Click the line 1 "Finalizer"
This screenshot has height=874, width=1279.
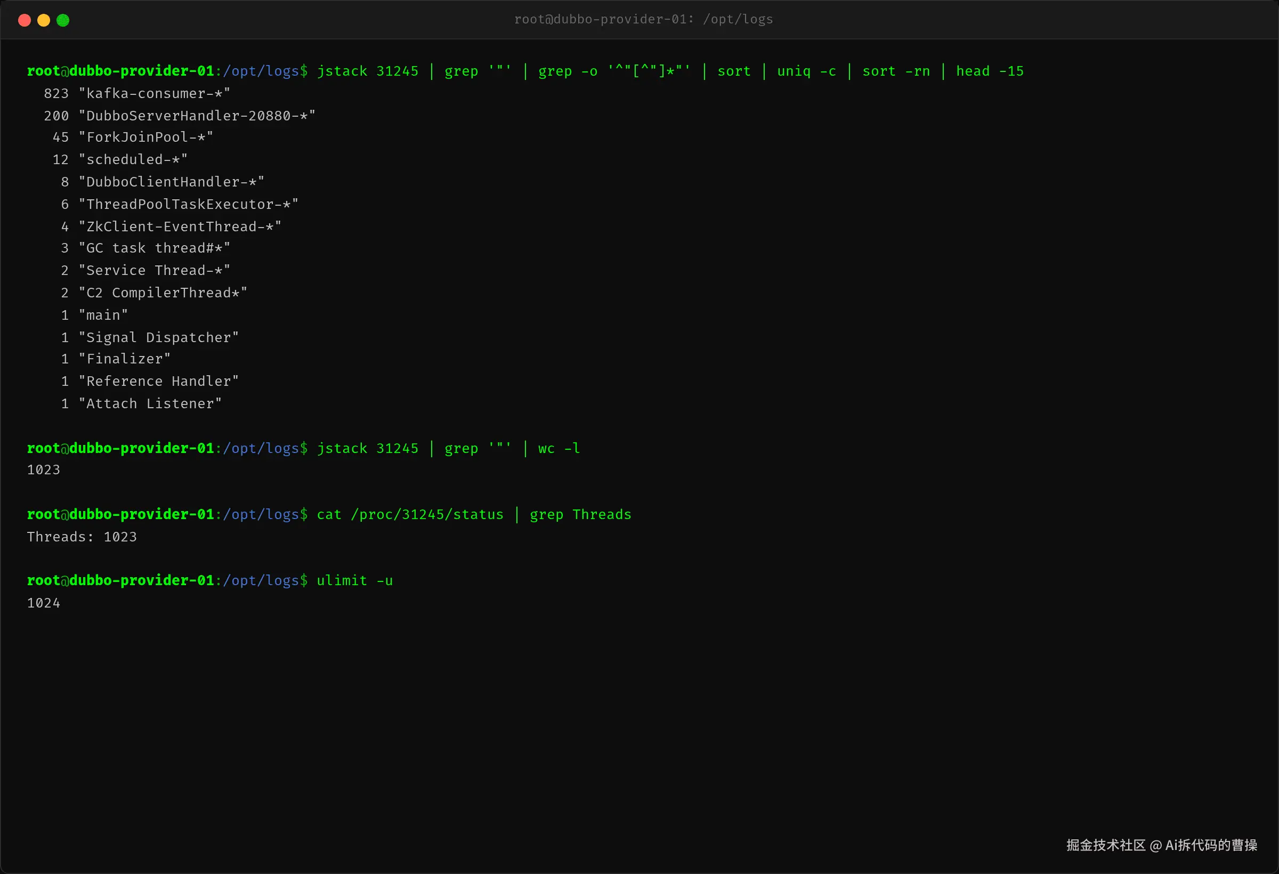click(116, 359)
